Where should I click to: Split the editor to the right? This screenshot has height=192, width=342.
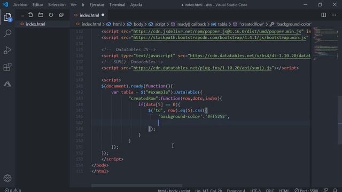point(324,15)
